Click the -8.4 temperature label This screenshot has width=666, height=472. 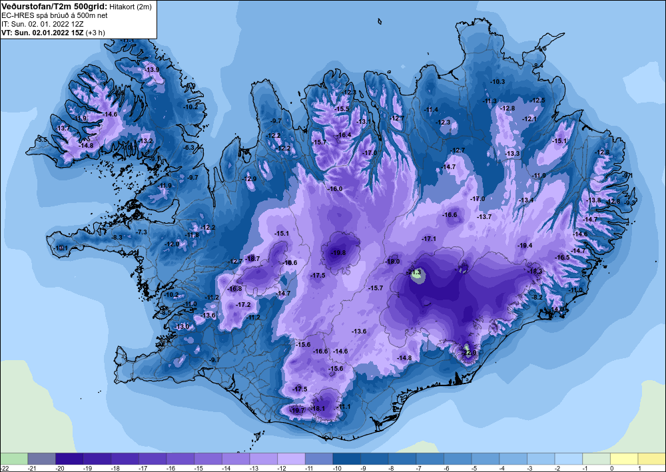tap(538, 65)
